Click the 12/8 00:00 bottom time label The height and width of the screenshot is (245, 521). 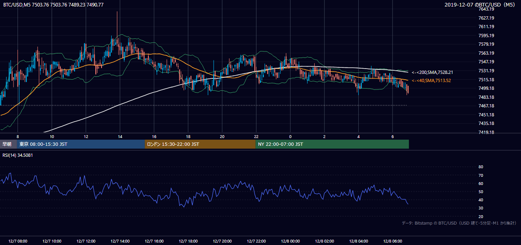[x=290, y=241]
